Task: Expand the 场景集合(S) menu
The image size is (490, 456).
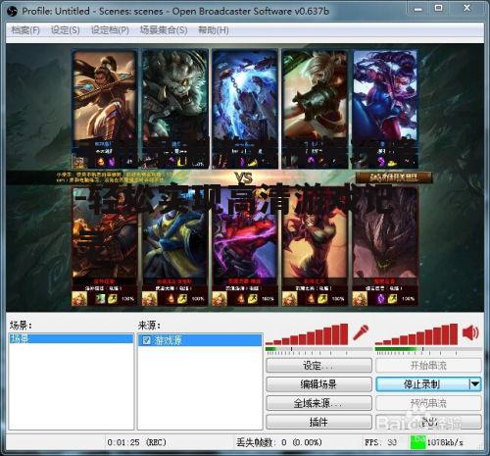Action: click(x=164, y=30)
